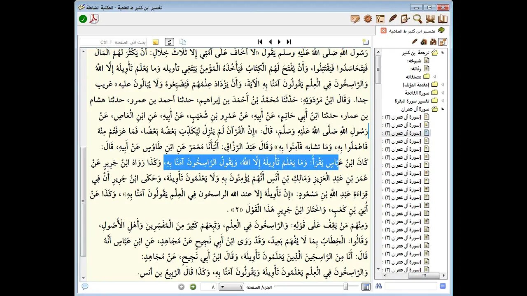Screen dimensions: 527x296
Task: Open the settings gear icon
Action: point(368,19)
